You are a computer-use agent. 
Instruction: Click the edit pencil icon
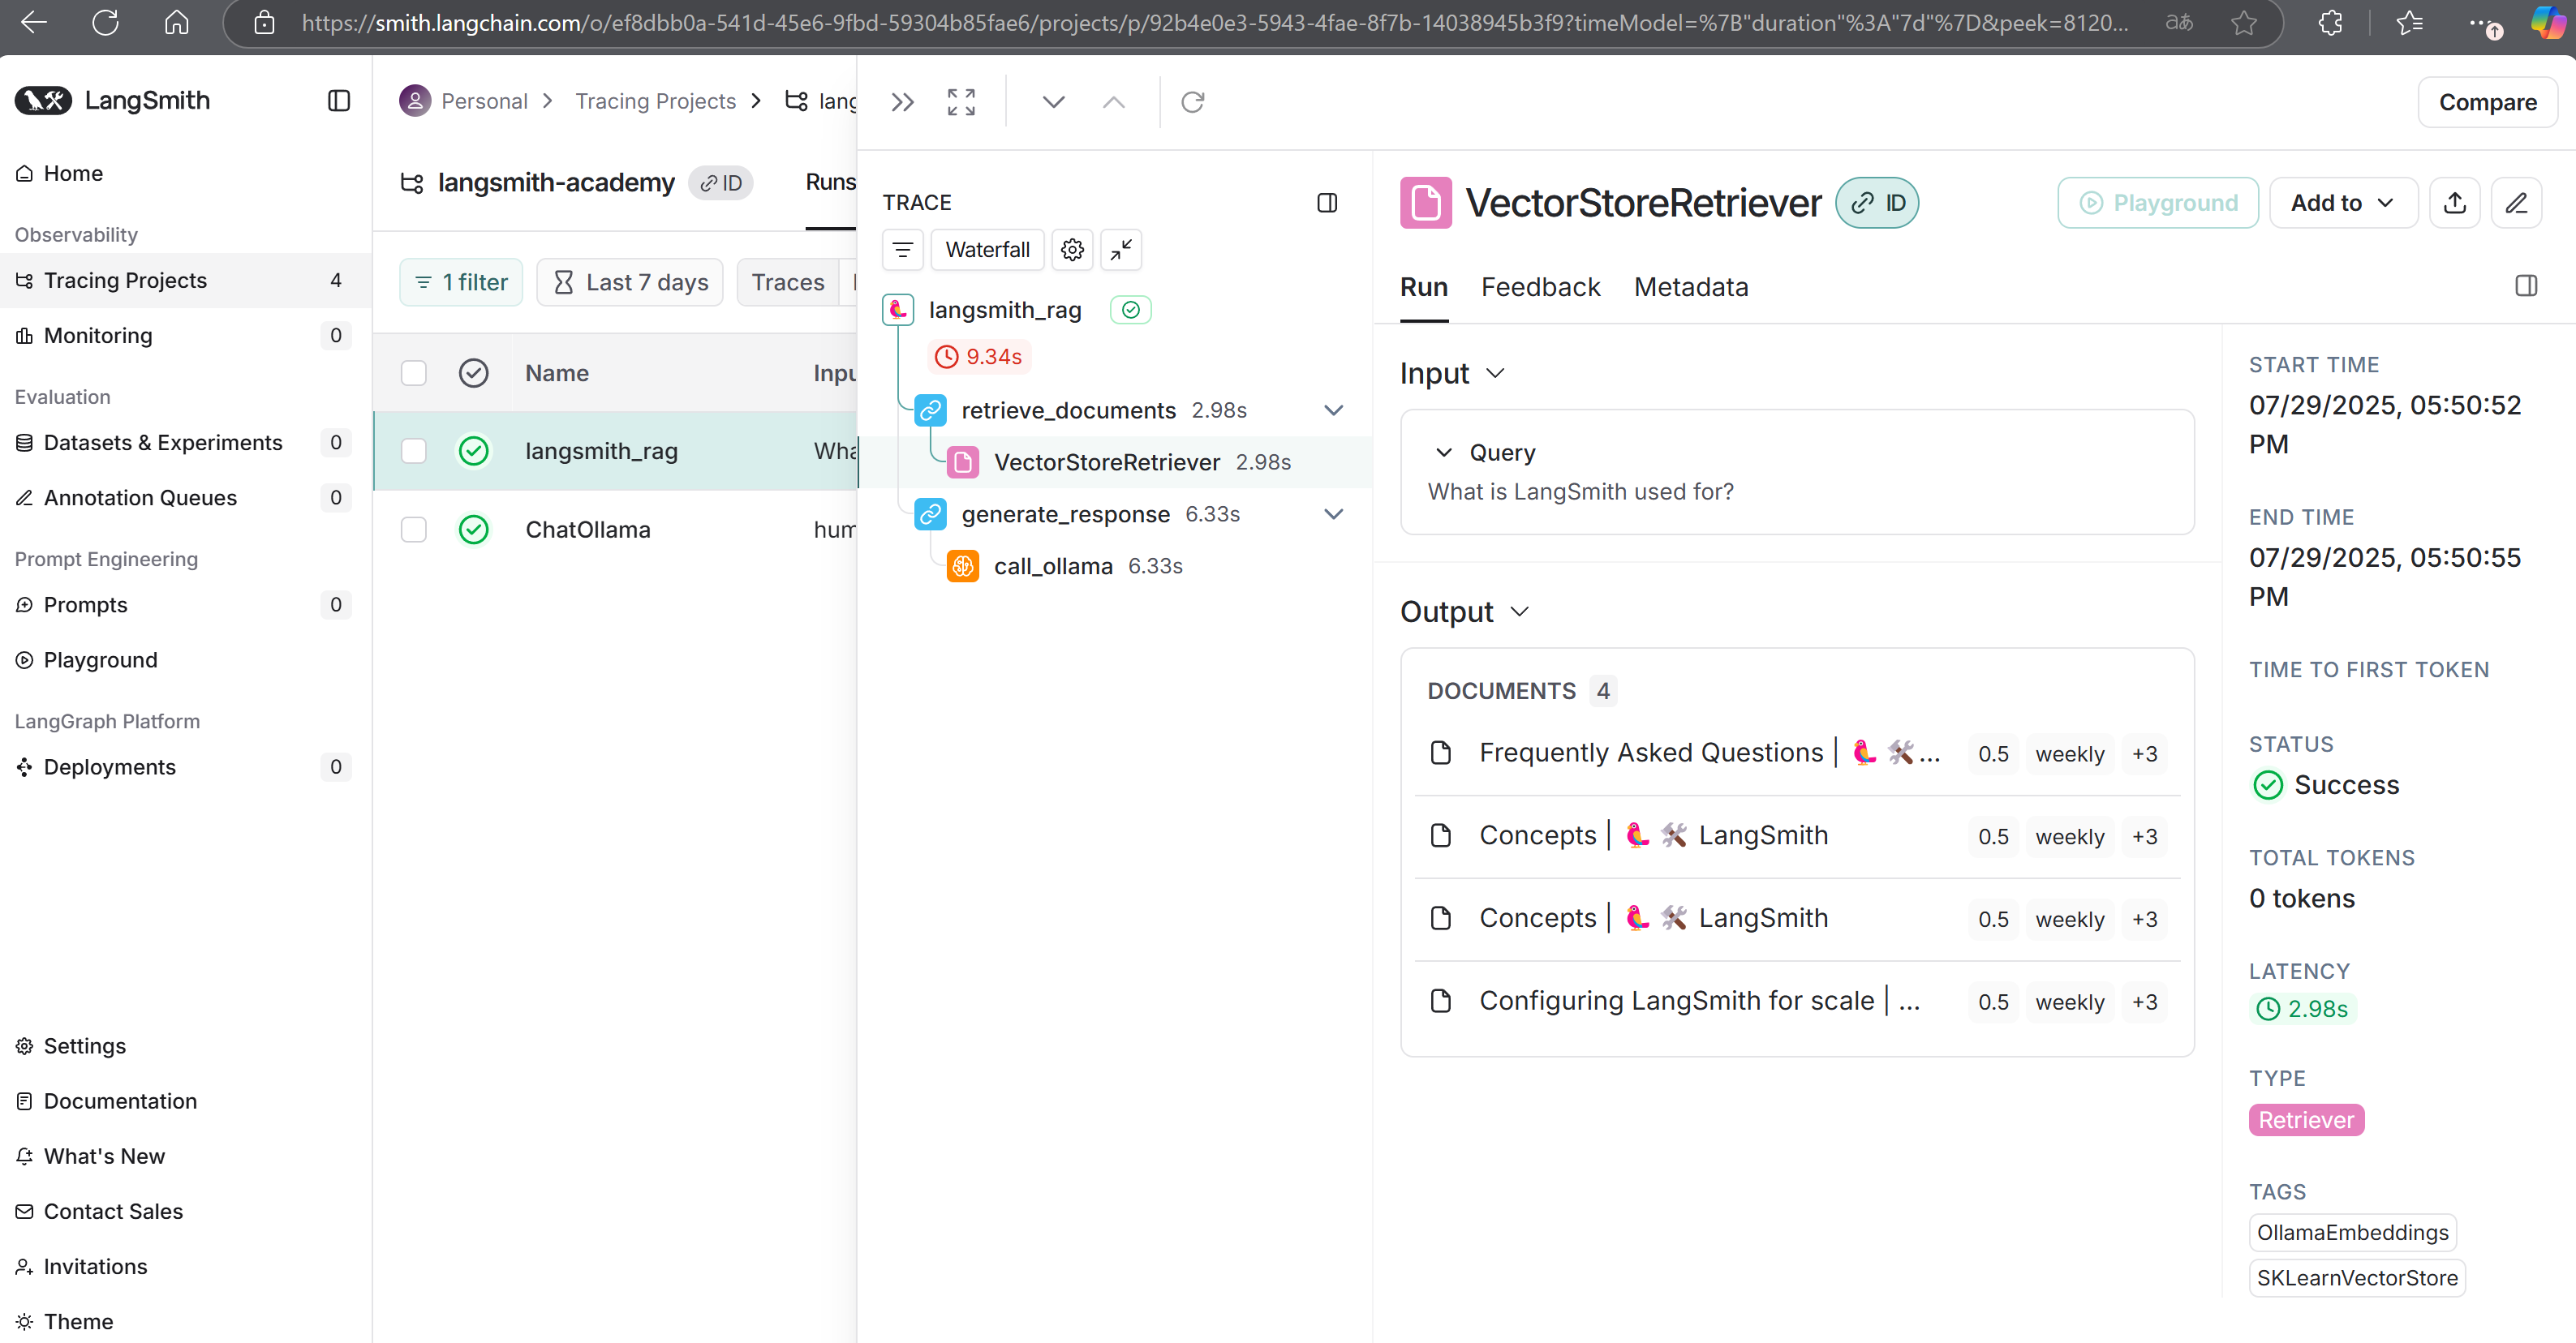pyautogui.click(x=2516, y=203)
